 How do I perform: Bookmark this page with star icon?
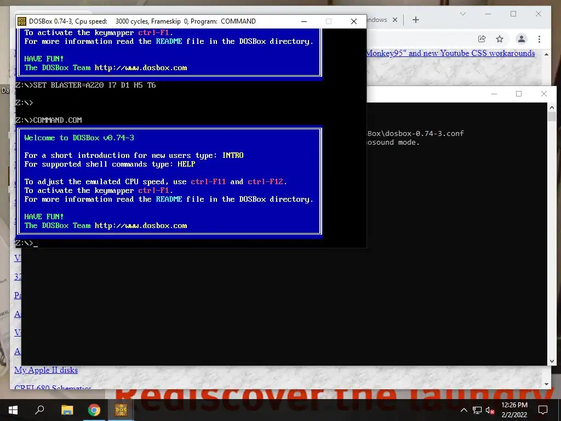click(500, 39)
